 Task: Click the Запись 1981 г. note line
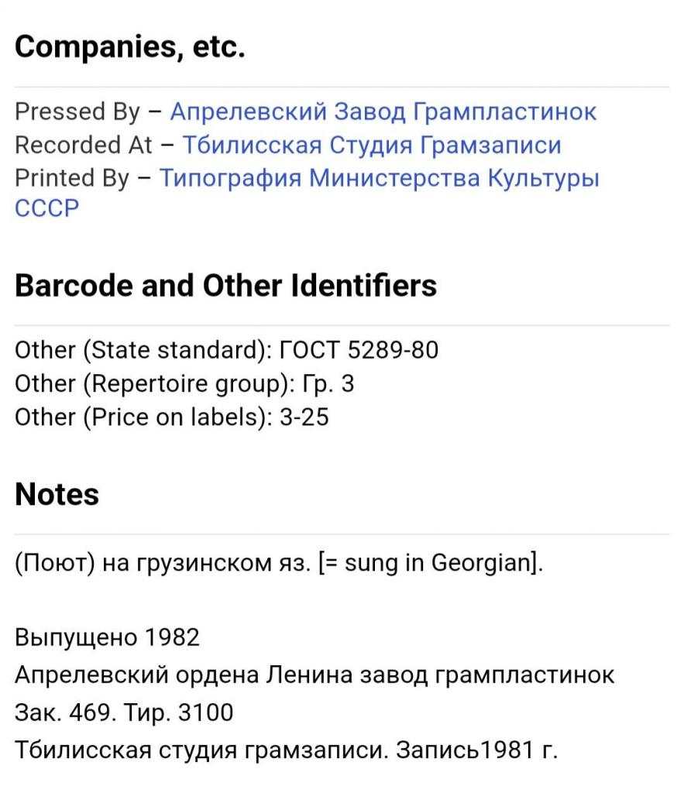(477, 749)
